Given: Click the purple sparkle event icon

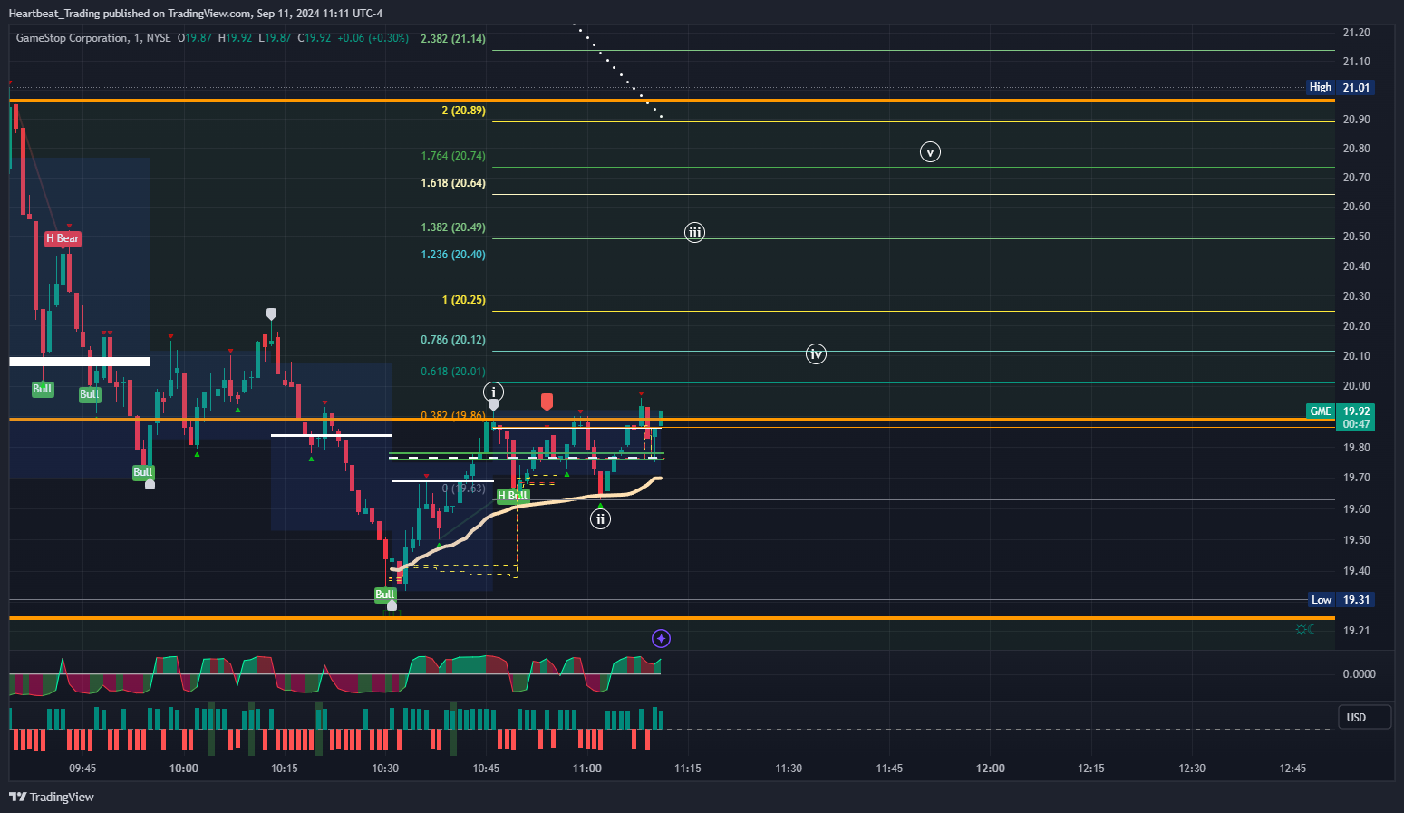Looking at the screenshot, I should tap(662, 639).
